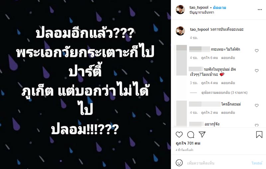Click tao_tvpool avatar beside the caption
The height and width of the screenshot is (169, 266).
(x=180, y=31)
